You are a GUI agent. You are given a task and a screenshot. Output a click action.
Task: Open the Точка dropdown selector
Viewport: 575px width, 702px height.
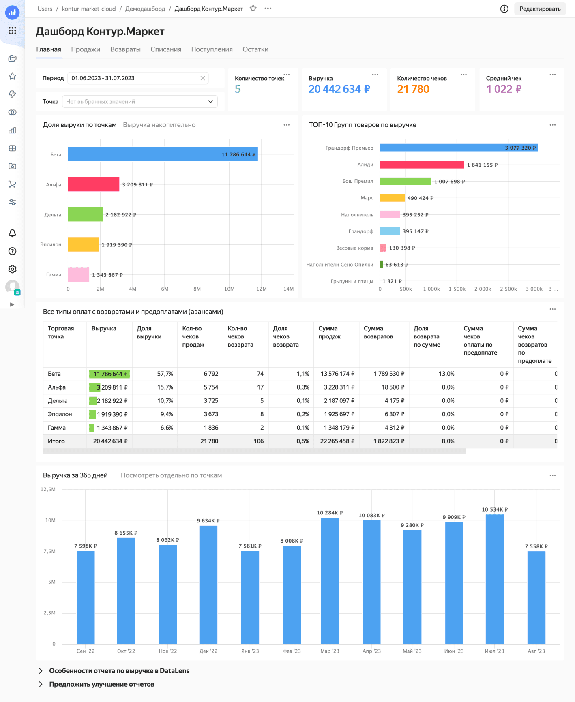[x=139, y=102]
